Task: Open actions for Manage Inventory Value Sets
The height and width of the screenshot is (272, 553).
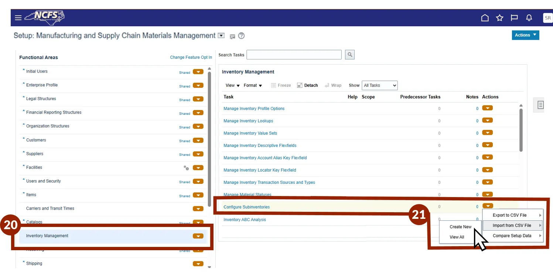Action: click(x=488, y=132)
